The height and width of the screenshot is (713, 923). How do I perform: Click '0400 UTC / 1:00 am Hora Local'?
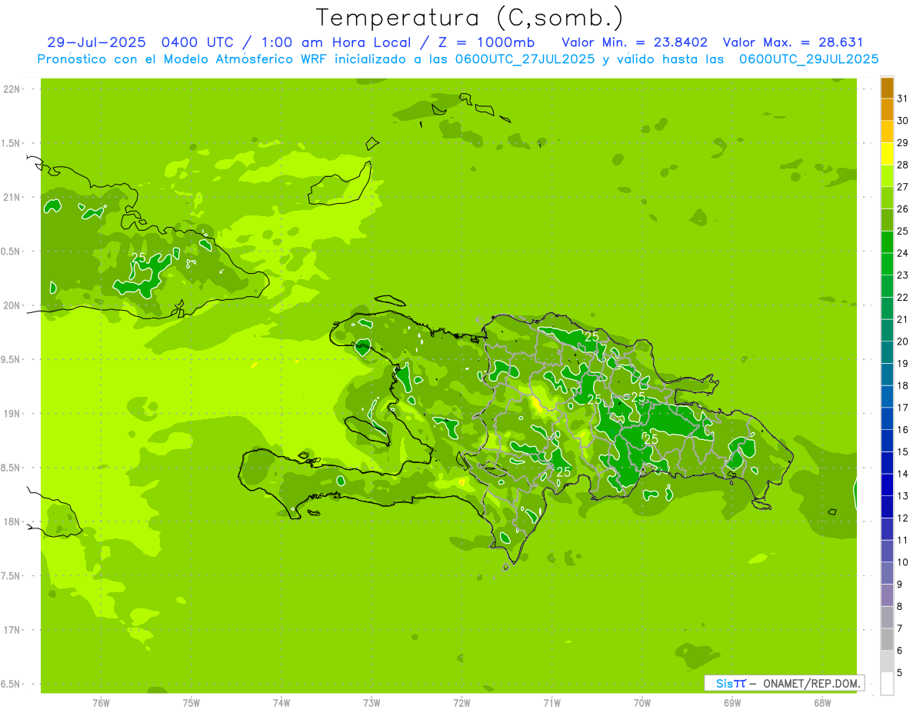[x=289, y=42]
